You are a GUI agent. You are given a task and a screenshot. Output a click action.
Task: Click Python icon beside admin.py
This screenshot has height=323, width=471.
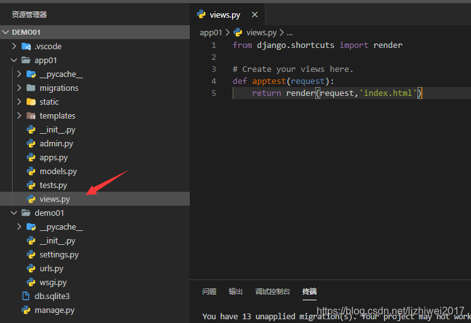[x=31, y=143]
